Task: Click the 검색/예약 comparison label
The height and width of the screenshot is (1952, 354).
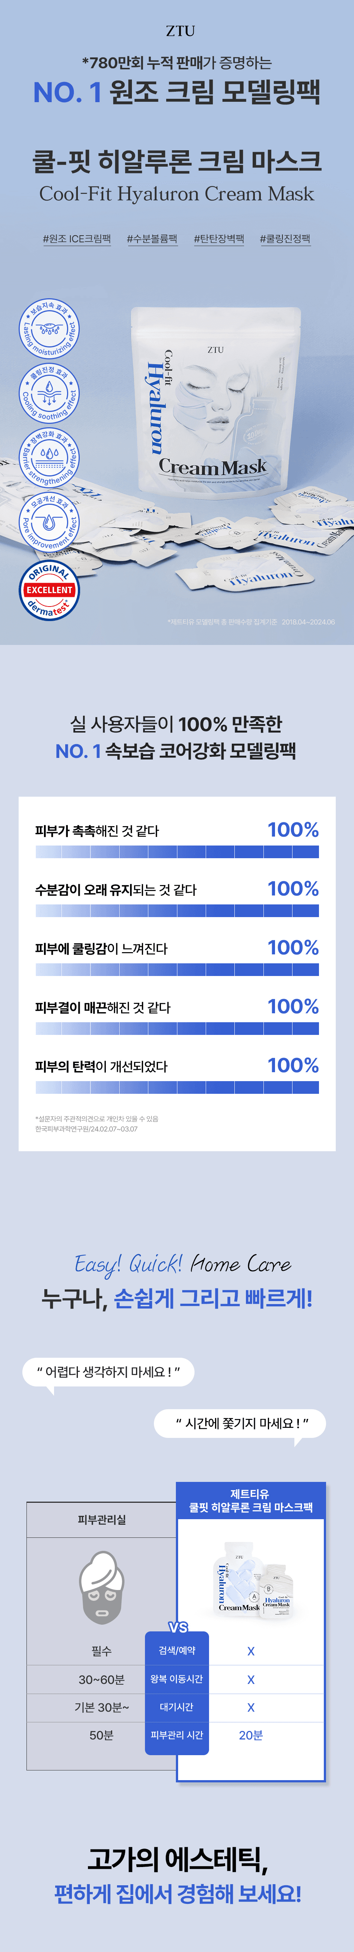Action: point(177,1650)
